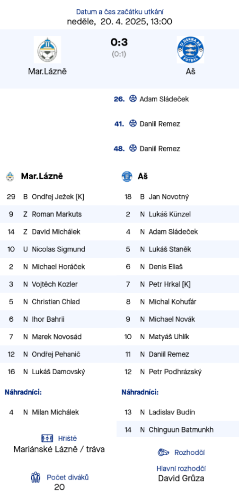Click the spectators icon beside Počet diváků
Image resolution: width=239 pixels, height=496 pixels.
pyautogui.click(x=35, y=477)
